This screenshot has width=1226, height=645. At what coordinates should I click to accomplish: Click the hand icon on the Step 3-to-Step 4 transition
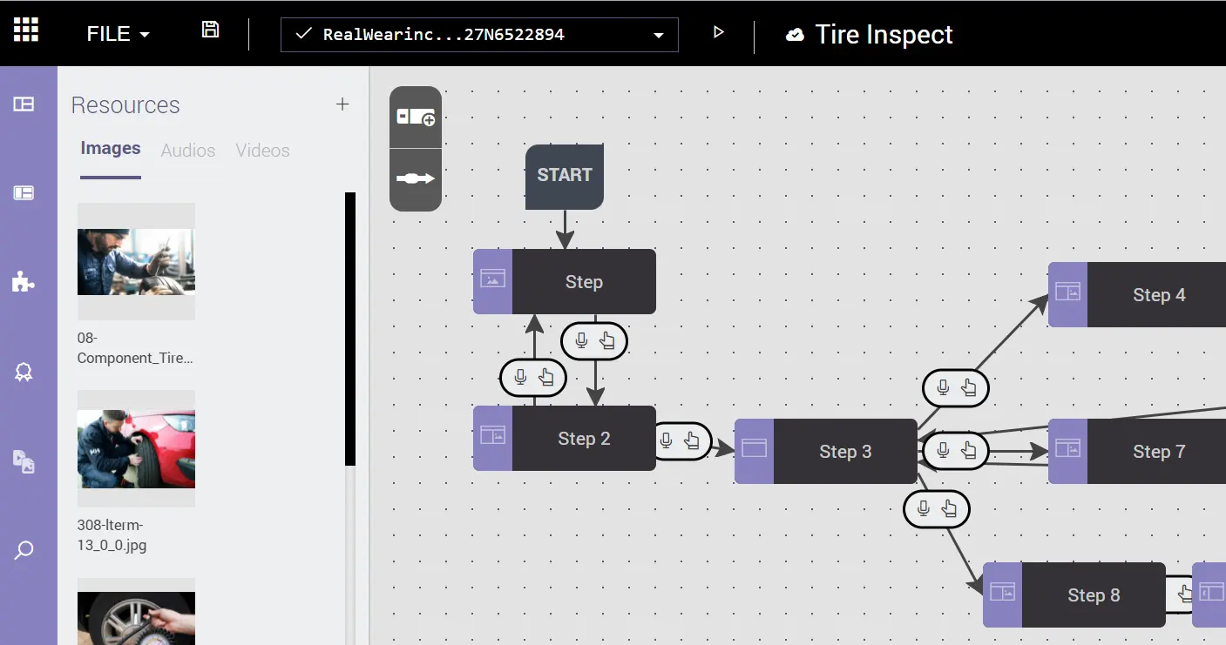[x=968, y=388]
